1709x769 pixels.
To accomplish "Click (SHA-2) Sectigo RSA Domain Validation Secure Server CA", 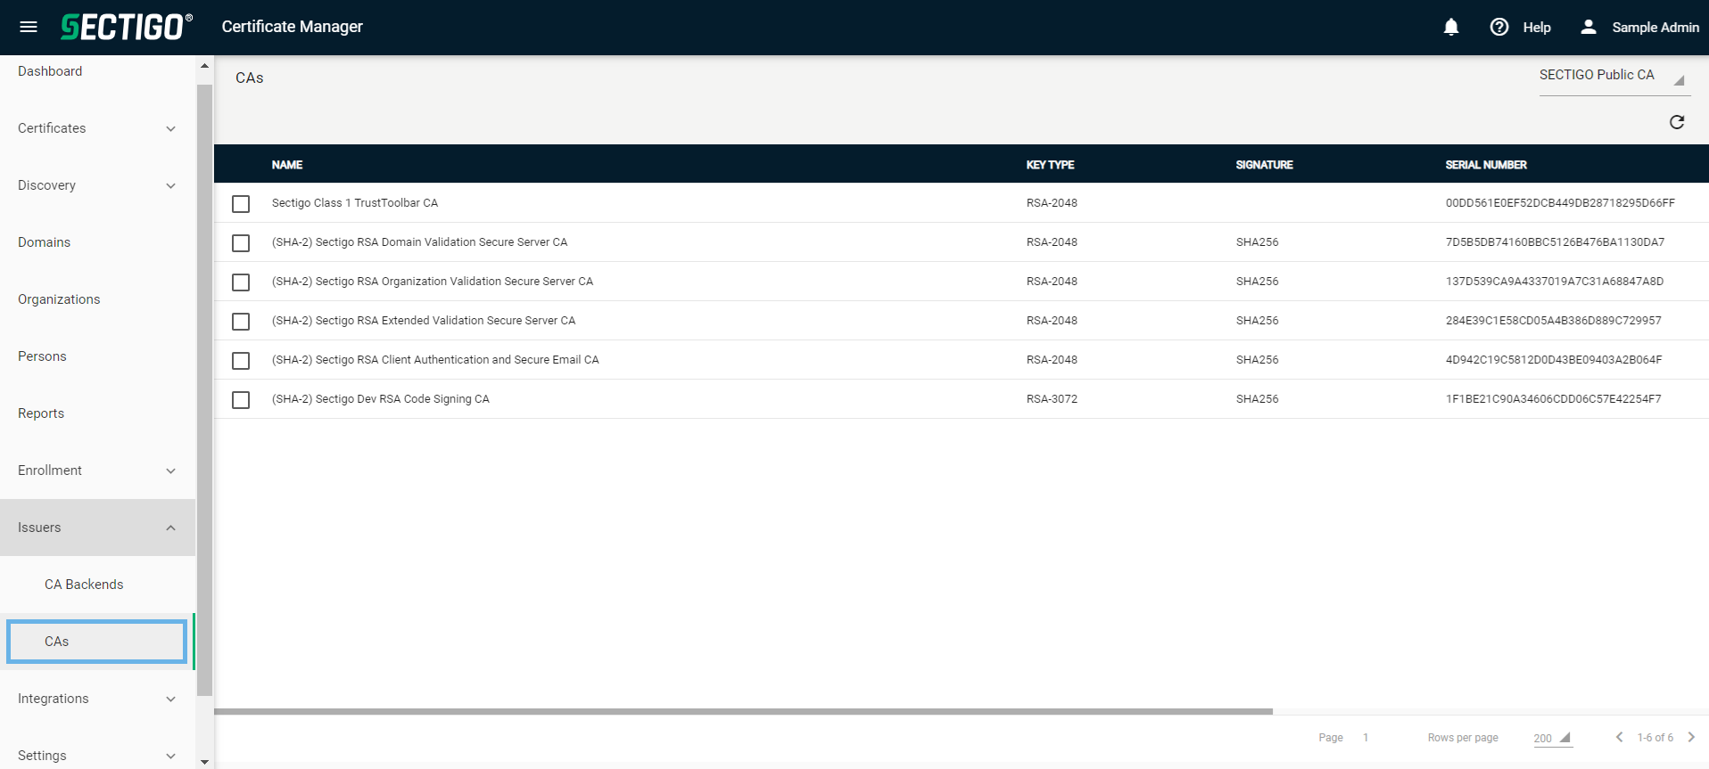I will [x=419, y=242].
